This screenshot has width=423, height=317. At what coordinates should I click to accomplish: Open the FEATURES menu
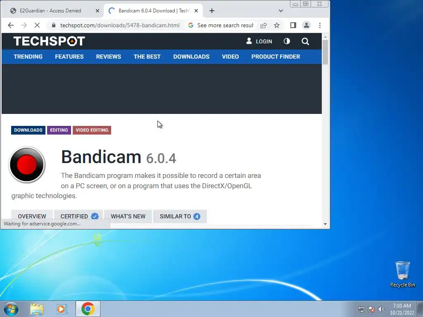point(69,57)
